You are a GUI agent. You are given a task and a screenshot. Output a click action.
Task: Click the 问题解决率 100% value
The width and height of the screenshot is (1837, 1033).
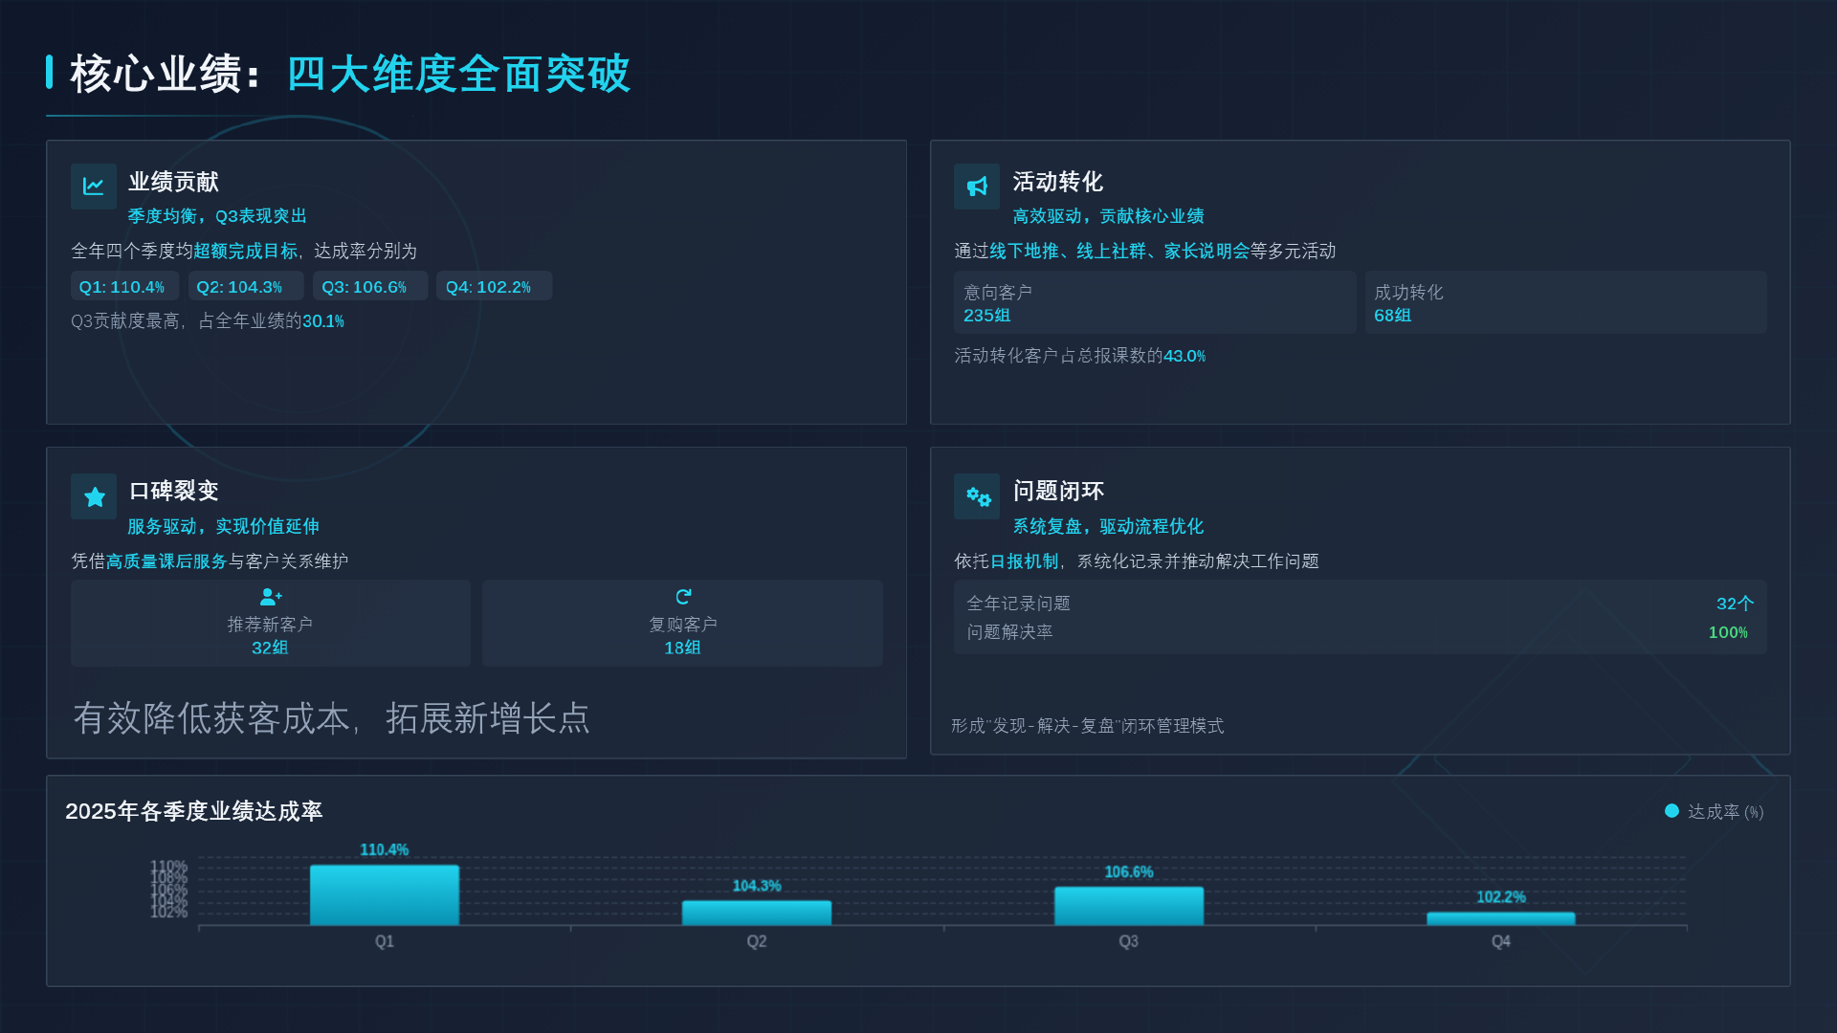1727,631
